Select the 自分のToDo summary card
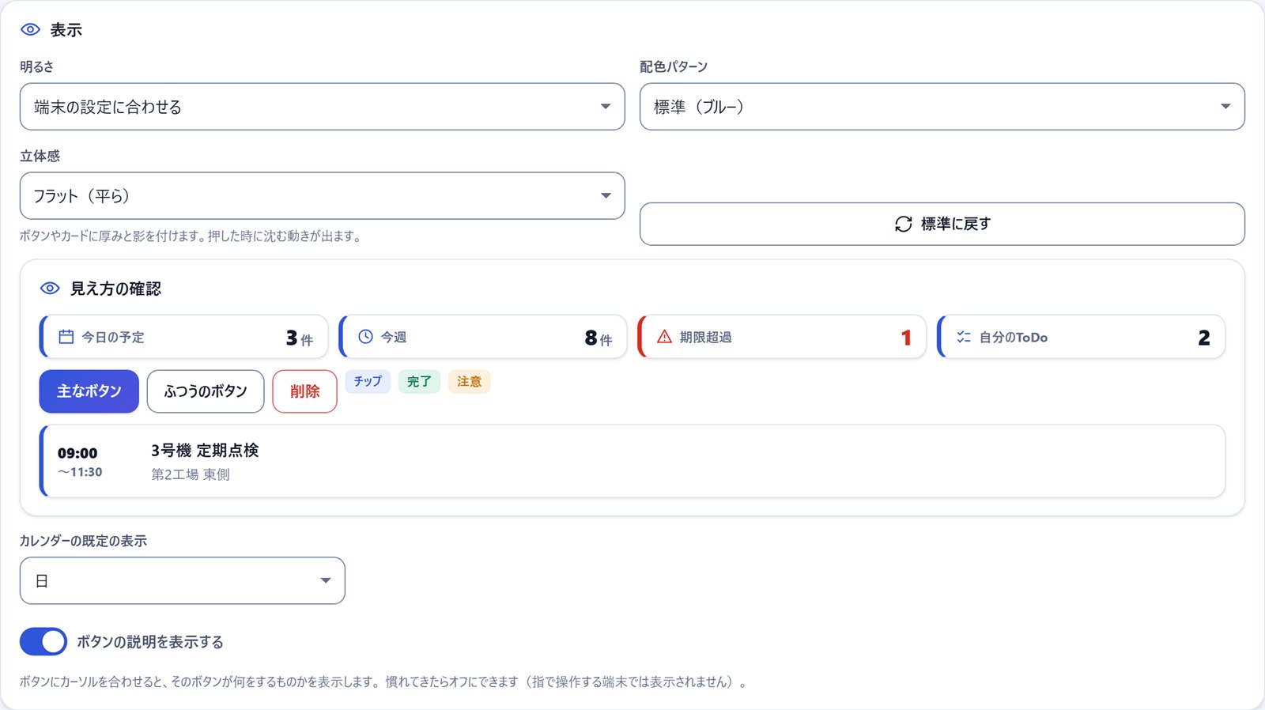This screenshot has width=1265, height=710. (1082, 337)
